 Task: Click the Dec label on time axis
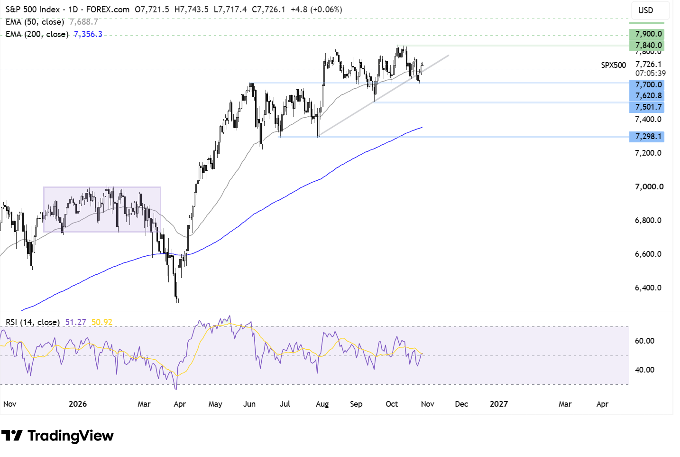click(x=461, y=404)
